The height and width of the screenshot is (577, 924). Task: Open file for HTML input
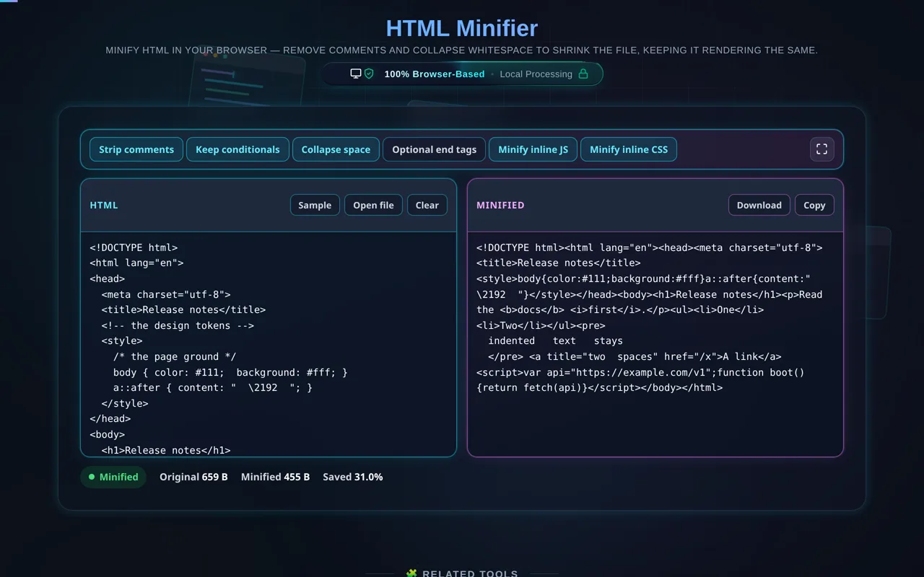click(x=373, y=205)
